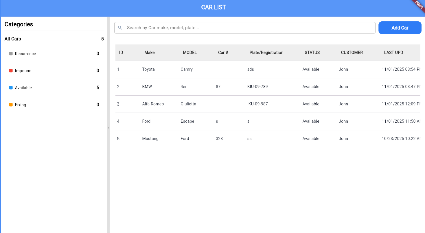
Task: Click the STATUS column header
Action: coord(312,53)
